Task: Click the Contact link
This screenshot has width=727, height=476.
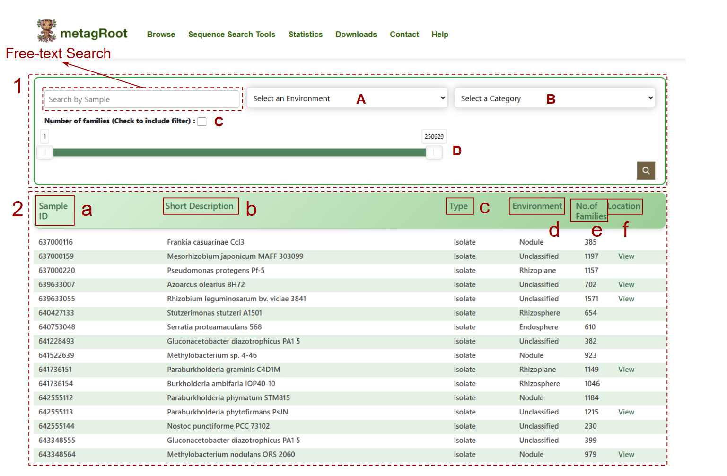Action: (404, 35)
